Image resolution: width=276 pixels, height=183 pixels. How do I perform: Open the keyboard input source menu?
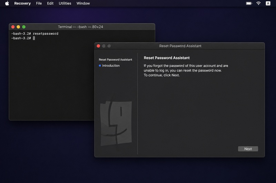tap(268, 3)
